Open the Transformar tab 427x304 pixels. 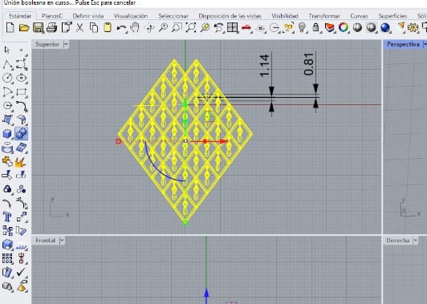[x=324, y=16]
